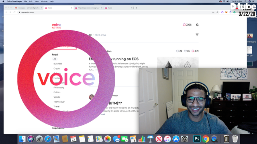Open the Help Center link
Image resolution: width=257 pixels, height=144 pixels.
point(58,128)
